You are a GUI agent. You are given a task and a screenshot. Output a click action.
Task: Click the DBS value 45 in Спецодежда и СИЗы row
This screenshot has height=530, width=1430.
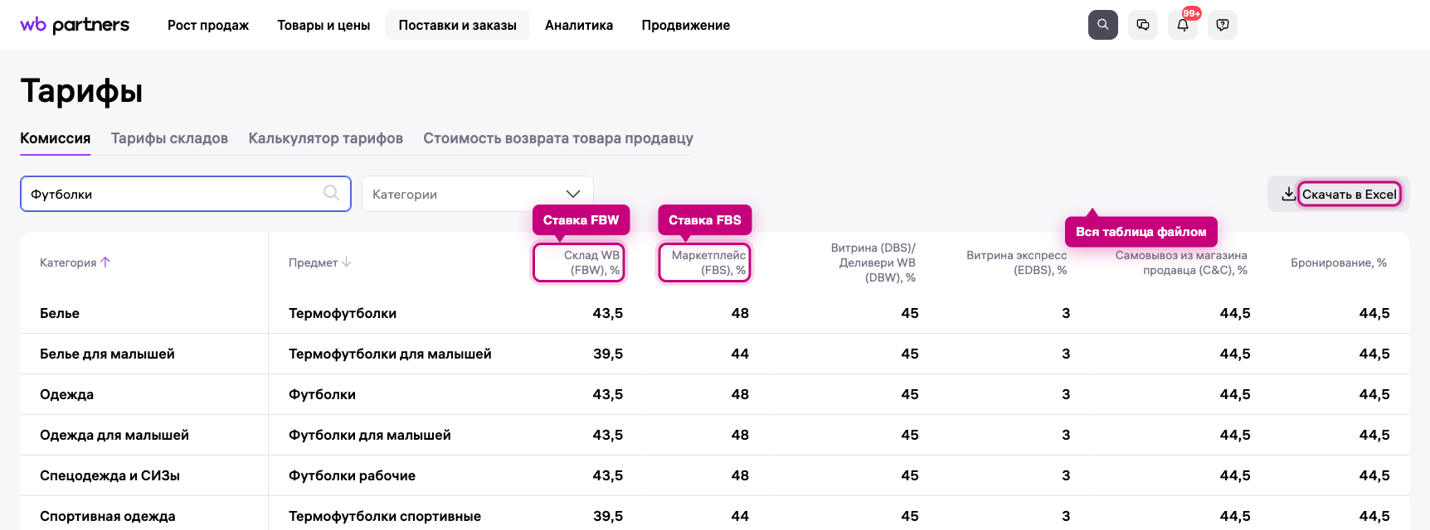910,475
